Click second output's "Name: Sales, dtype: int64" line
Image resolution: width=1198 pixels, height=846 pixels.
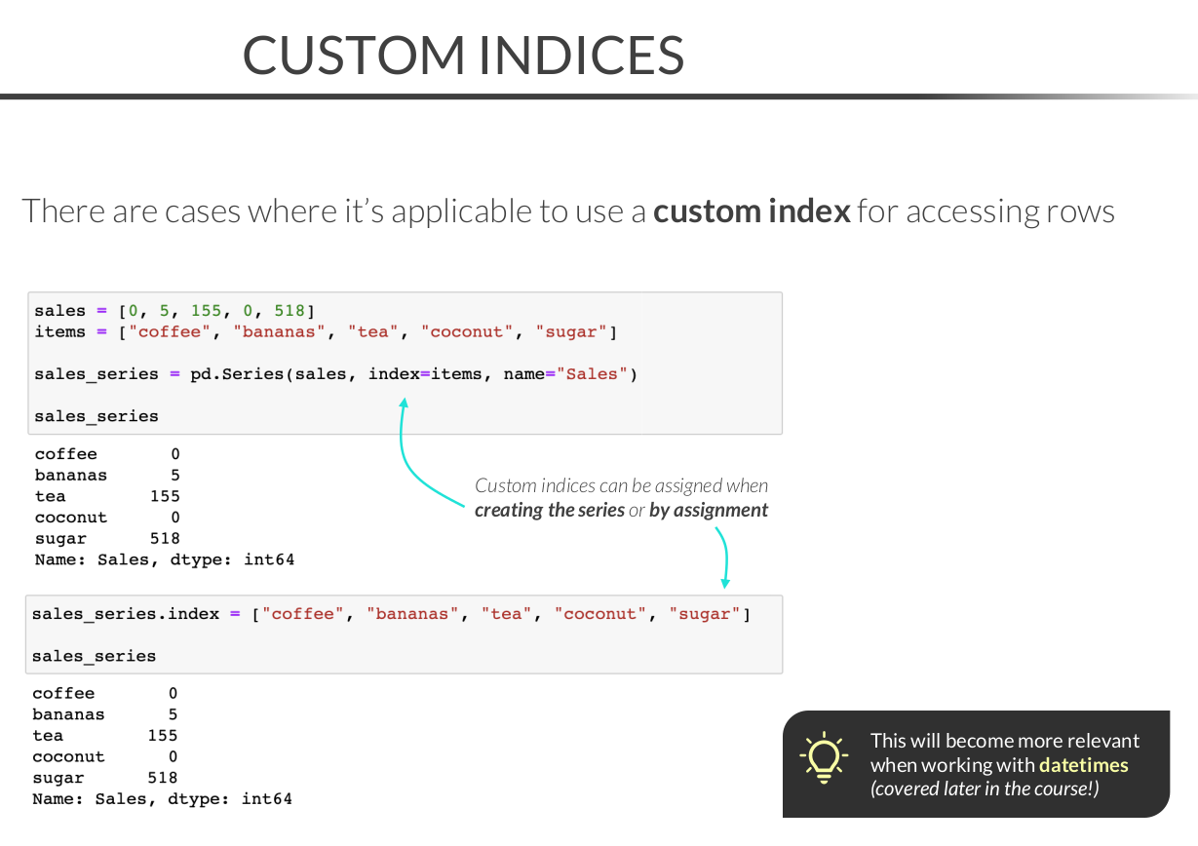[x=162, y=799]
